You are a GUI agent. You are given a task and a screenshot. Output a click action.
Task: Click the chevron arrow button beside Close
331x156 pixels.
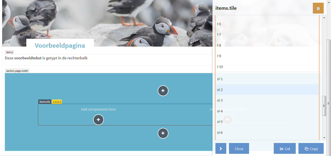[x=221, y=149]
